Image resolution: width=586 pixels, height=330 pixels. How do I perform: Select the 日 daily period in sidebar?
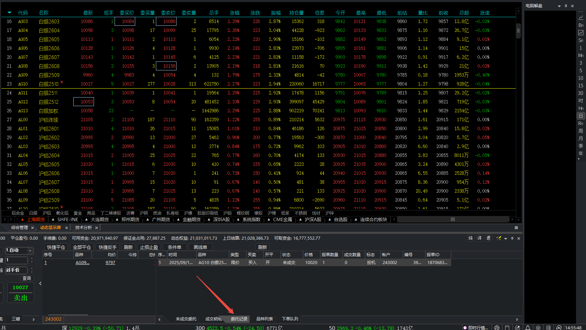[x=581, y=116]
